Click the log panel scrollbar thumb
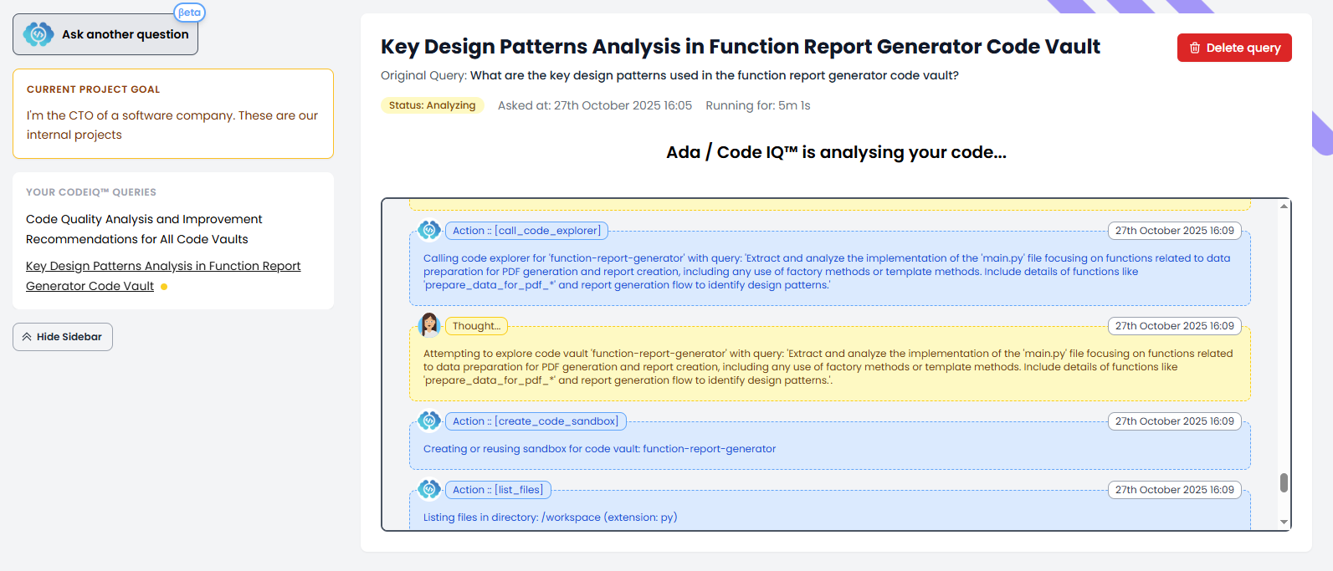This screenshot has width=1333, height=571. pos(1284,483)
